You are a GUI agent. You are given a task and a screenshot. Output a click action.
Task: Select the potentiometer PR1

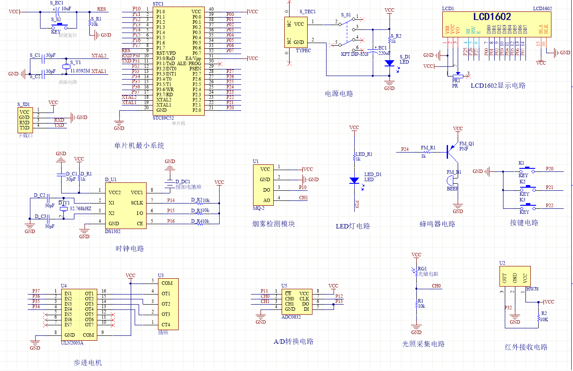click(x=458, y=76)
